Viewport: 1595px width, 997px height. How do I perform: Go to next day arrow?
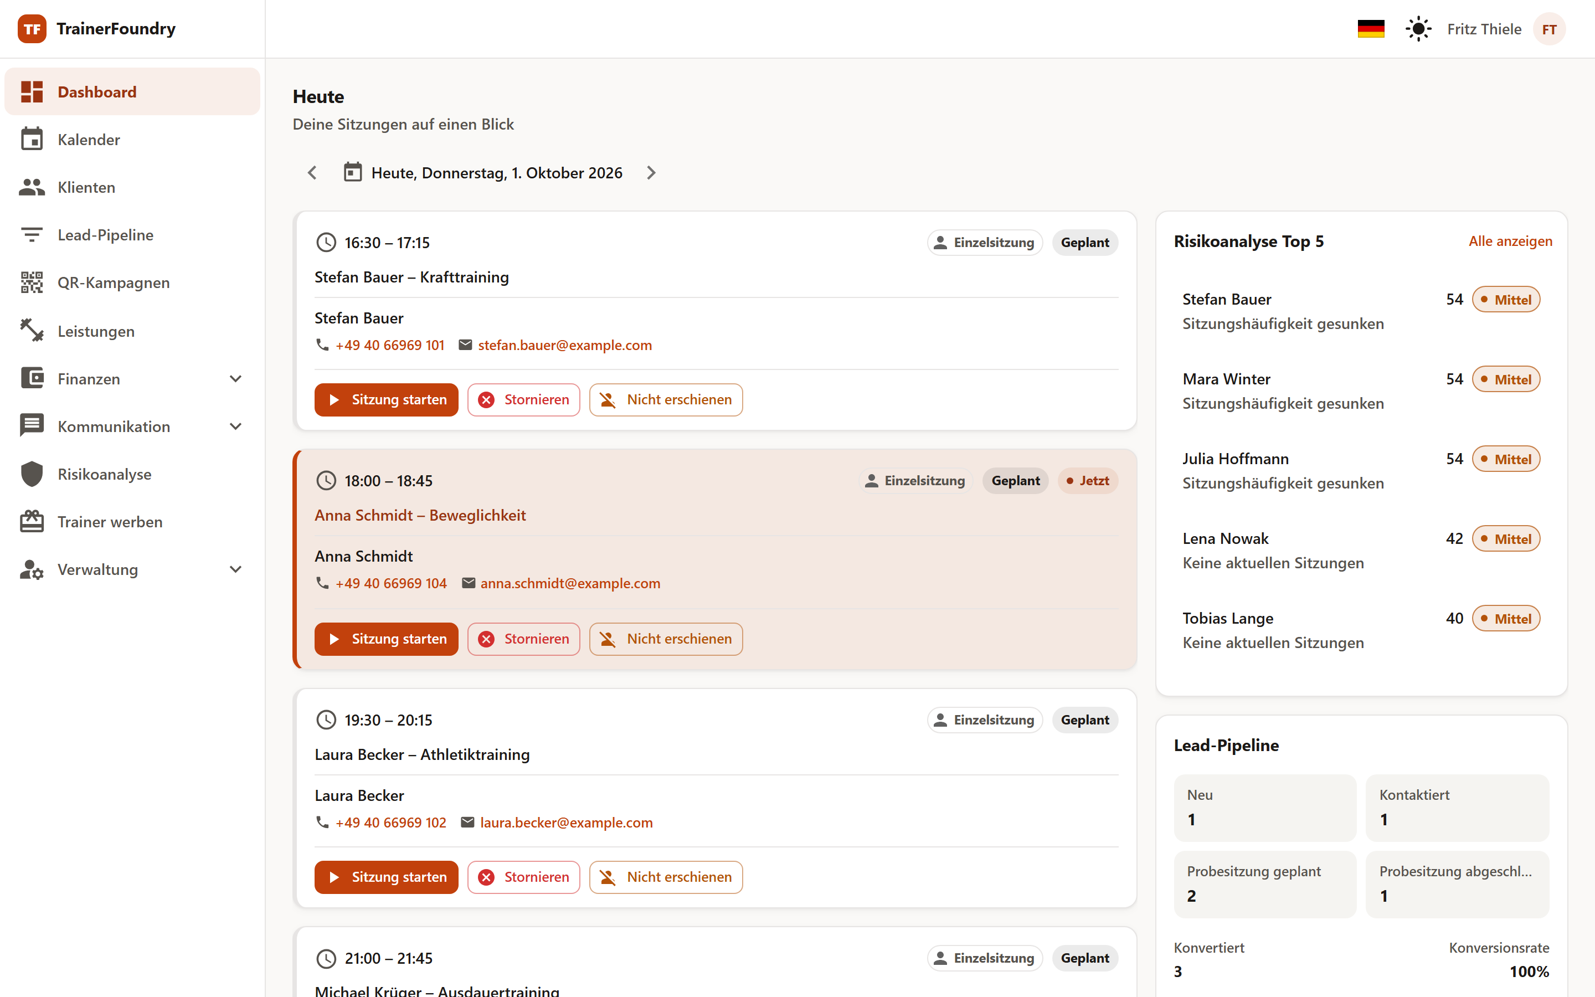pyautogui.click(x=651, y=173)
